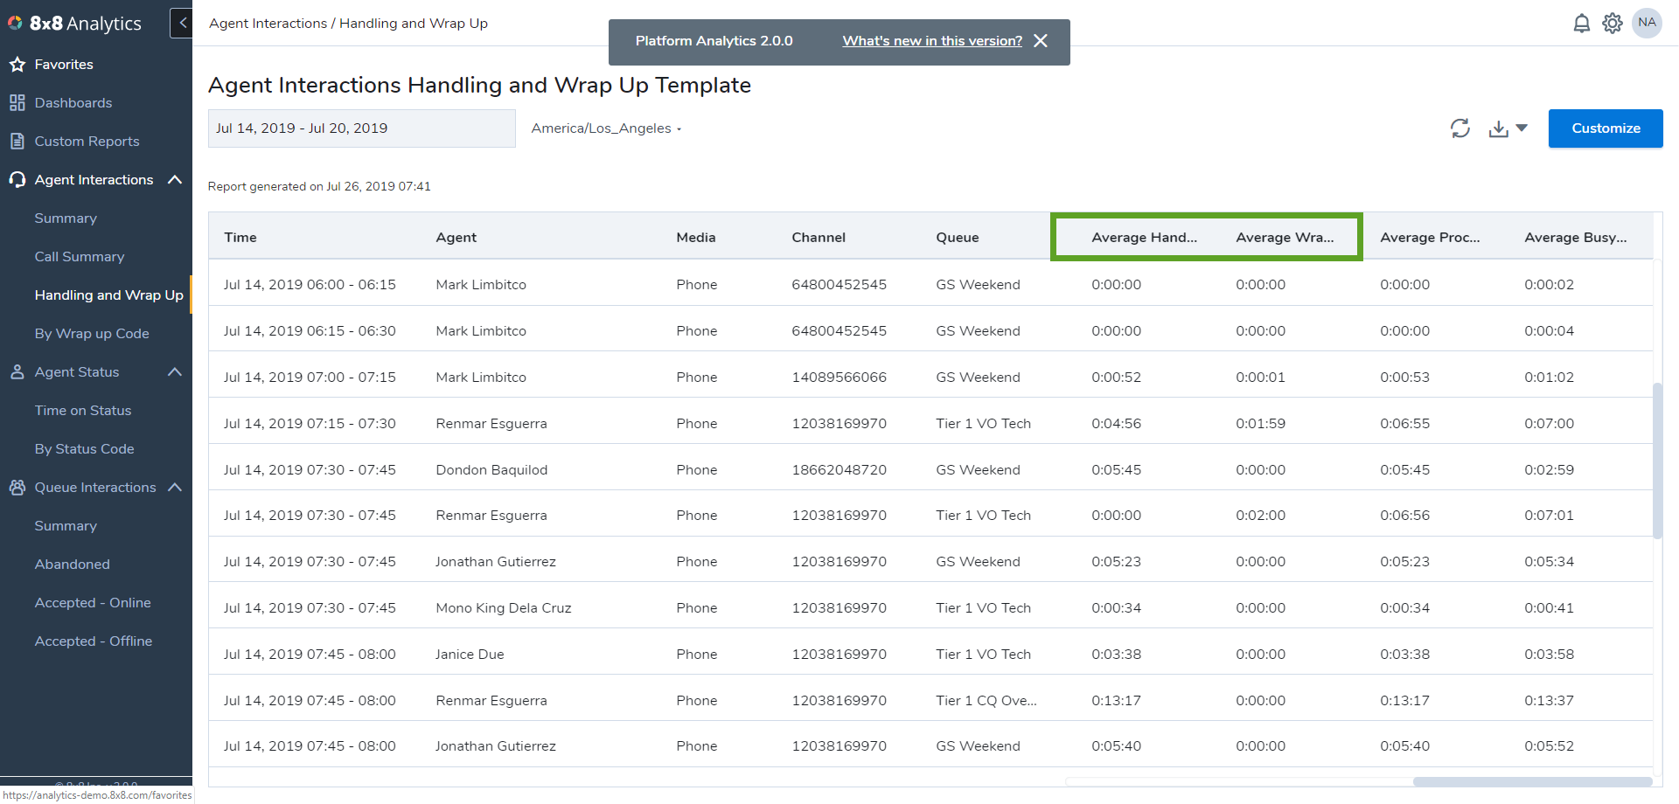Image resolution: width=1679 pixels, height=804 pixels.
Task: Click the Dashboards grid icon
Action: point(17,102)
